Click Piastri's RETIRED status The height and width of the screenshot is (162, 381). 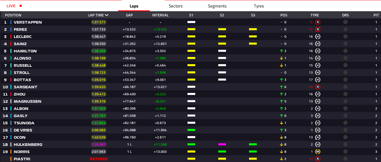click(99, 159)
